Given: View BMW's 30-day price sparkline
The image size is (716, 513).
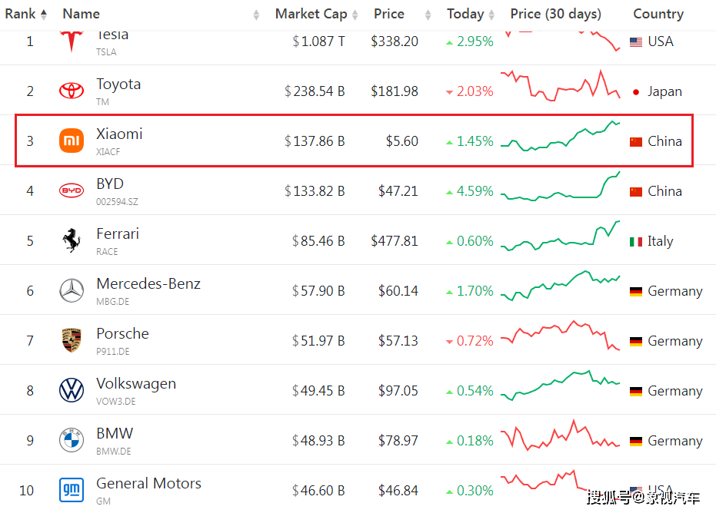Looking at the screenshot, I should (x=561, y=435).
